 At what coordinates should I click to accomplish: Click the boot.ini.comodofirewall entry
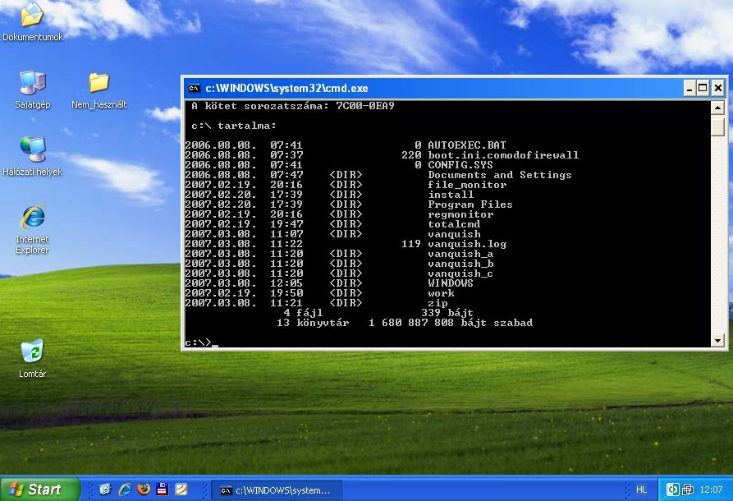coord(503,155)
